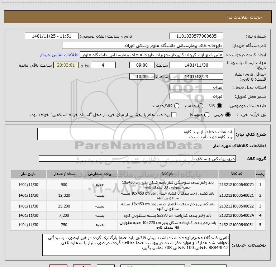
Task: Click the تعداد / مقدار column header
Action: (x=64, y=174)
